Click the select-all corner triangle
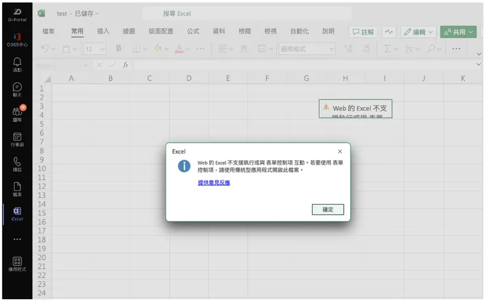 click(x=47, y=79)
